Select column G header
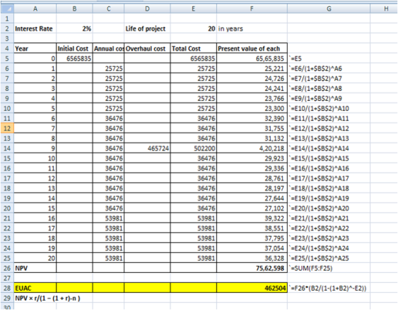The image size is (398, 310). 328,9
